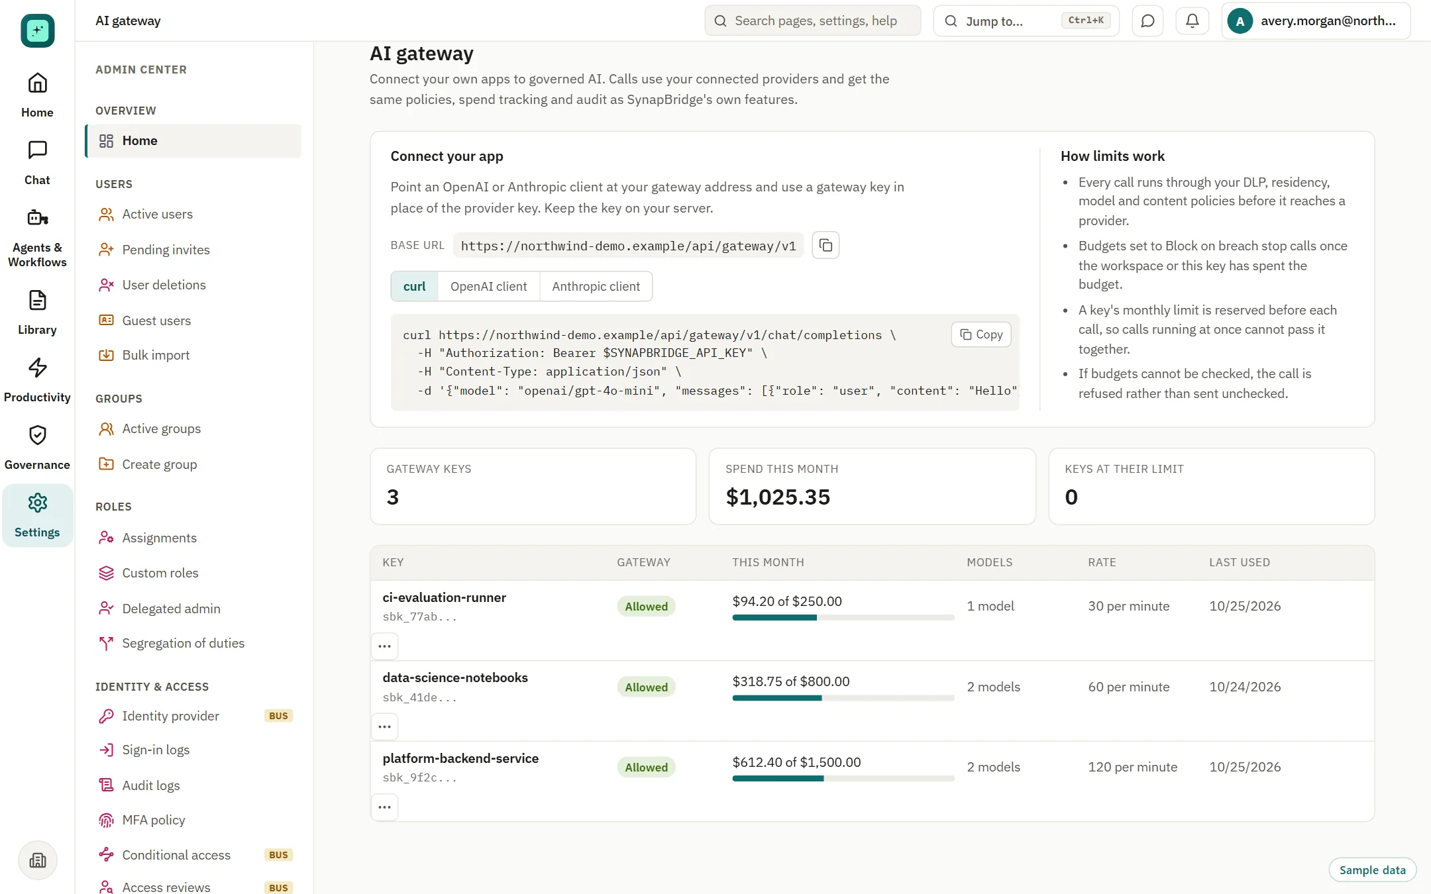Viewport: 1431px width, 894px height.
Task: Open the chat bubble icon in top bar
Action: 1147,21
